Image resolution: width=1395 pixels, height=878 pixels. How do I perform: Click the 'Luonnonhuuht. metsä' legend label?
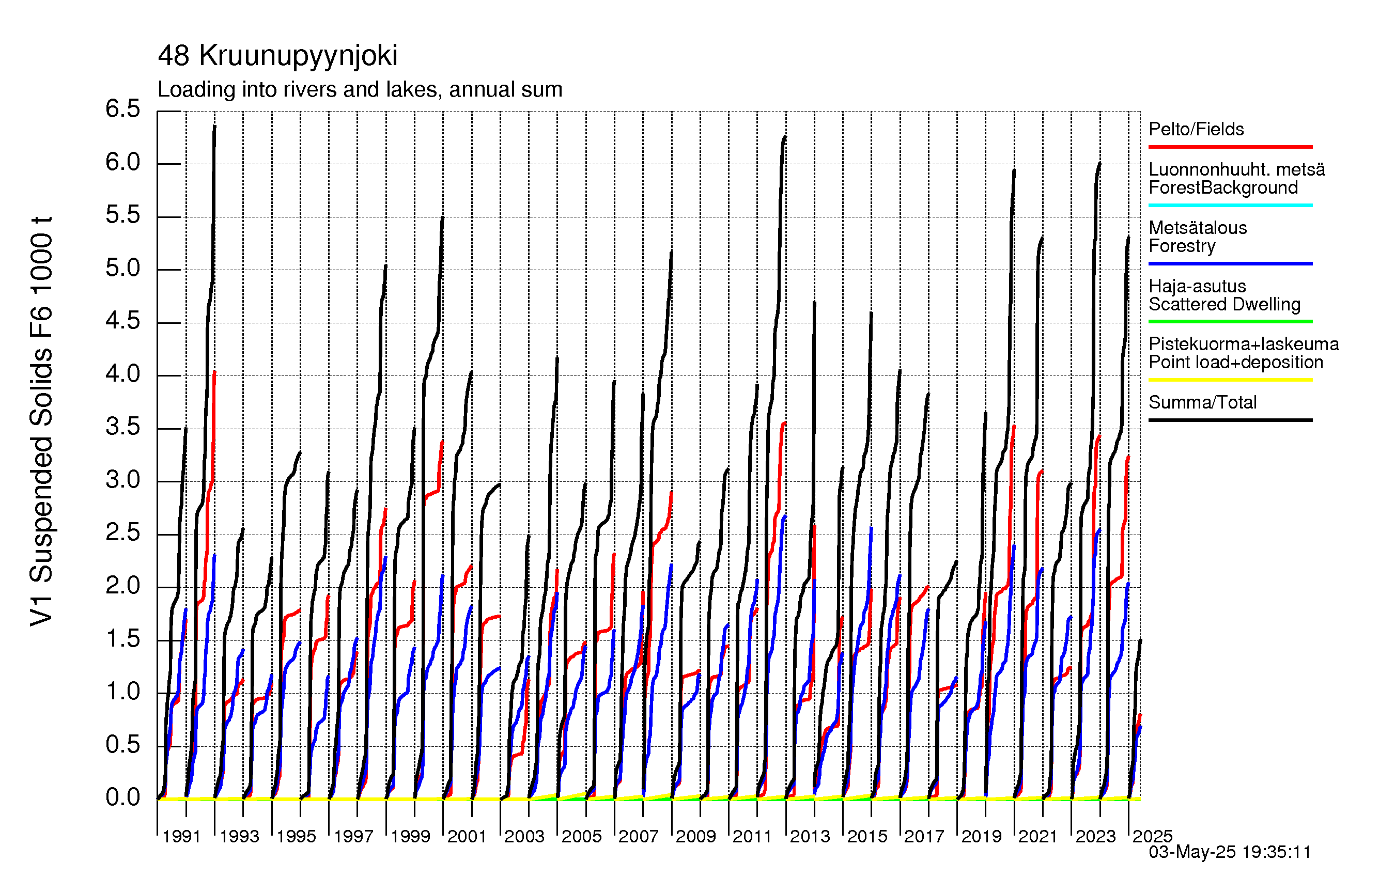coord(1237,169)
